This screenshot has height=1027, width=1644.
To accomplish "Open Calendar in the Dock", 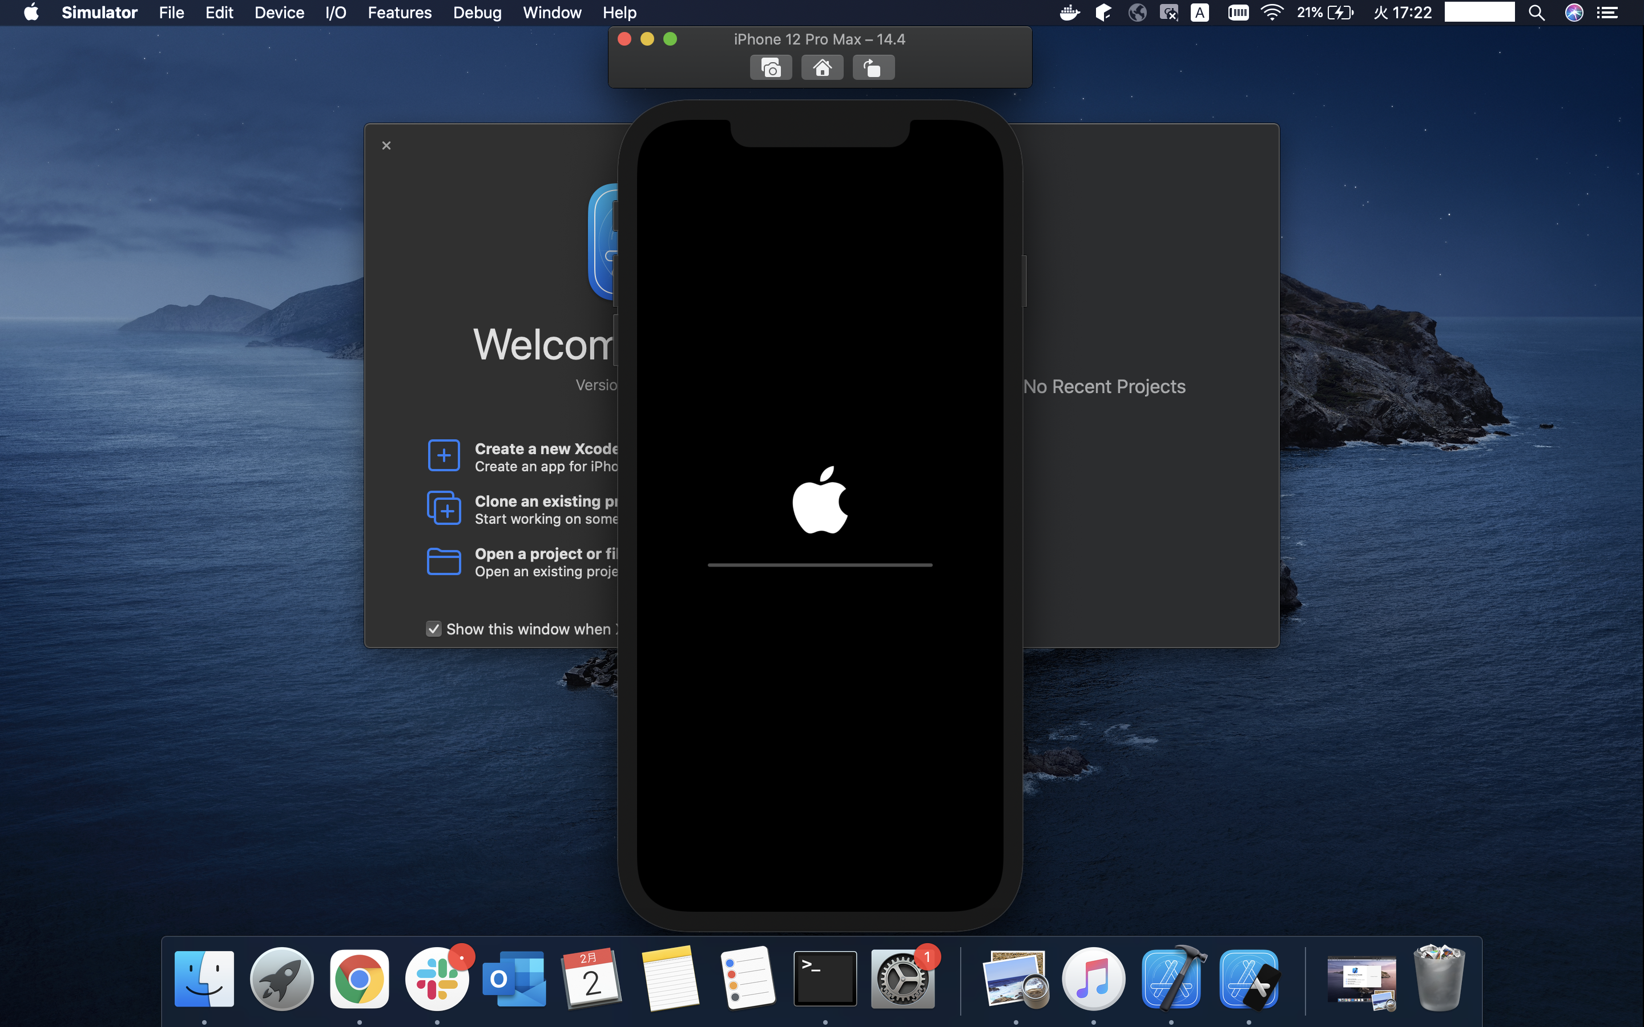I will (592, 979).
